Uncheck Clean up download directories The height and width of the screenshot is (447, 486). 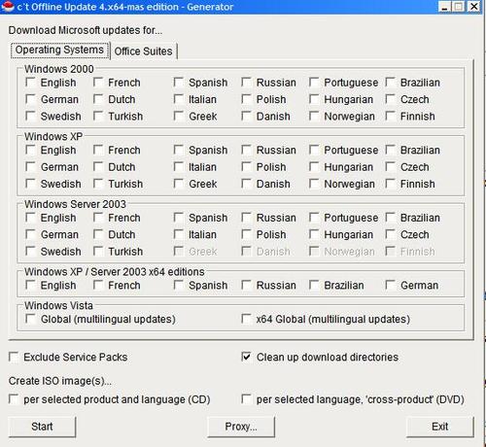coord(247,357)
